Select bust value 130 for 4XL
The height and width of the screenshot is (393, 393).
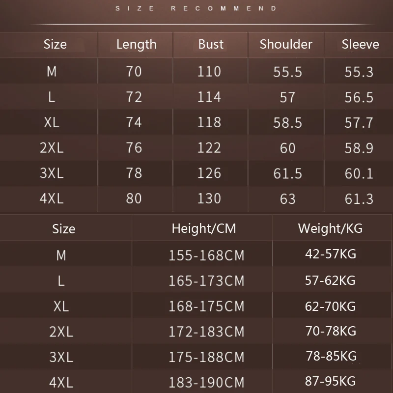pos(209,198)
